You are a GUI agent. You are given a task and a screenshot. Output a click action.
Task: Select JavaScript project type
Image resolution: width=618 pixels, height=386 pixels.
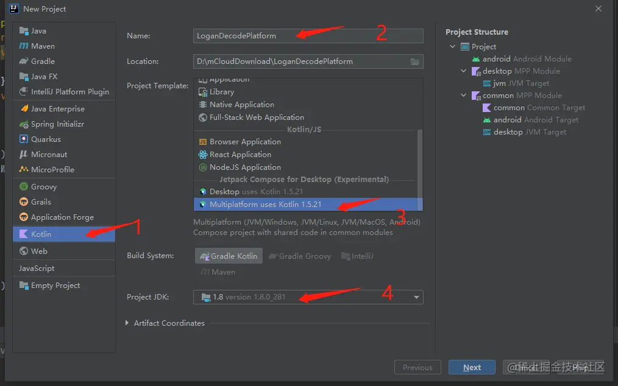[64, 268]
